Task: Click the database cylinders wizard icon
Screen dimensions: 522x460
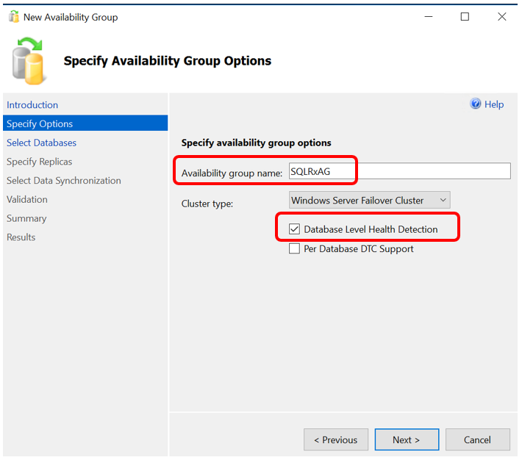Action: click(28, 60)
